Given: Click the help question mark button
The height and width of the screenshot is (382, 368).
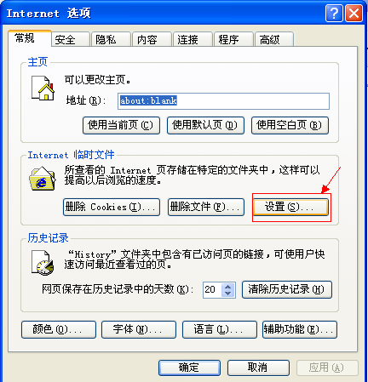Looking at the screenshot, I should 334,13.
